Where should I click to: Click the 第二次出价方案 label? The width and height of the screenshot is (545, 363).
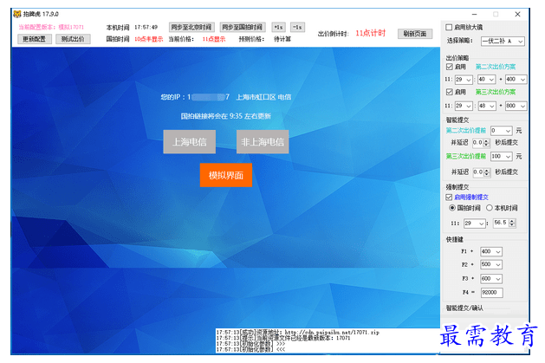pos(496,67)
